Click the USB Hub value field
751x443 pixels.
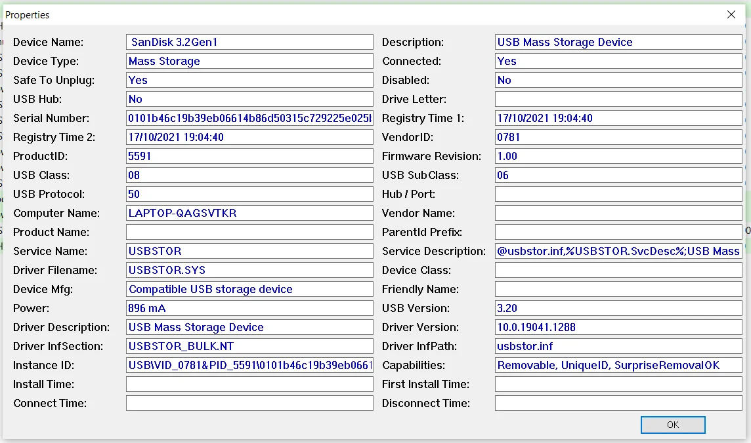tap(249, 99)
